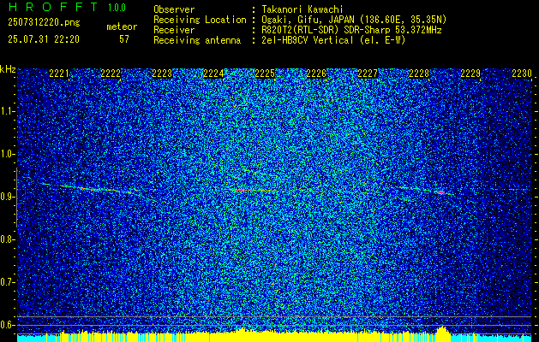
Task: Click the 2el-HB9CV Vertical antenna text
Action: pos(333,40)
